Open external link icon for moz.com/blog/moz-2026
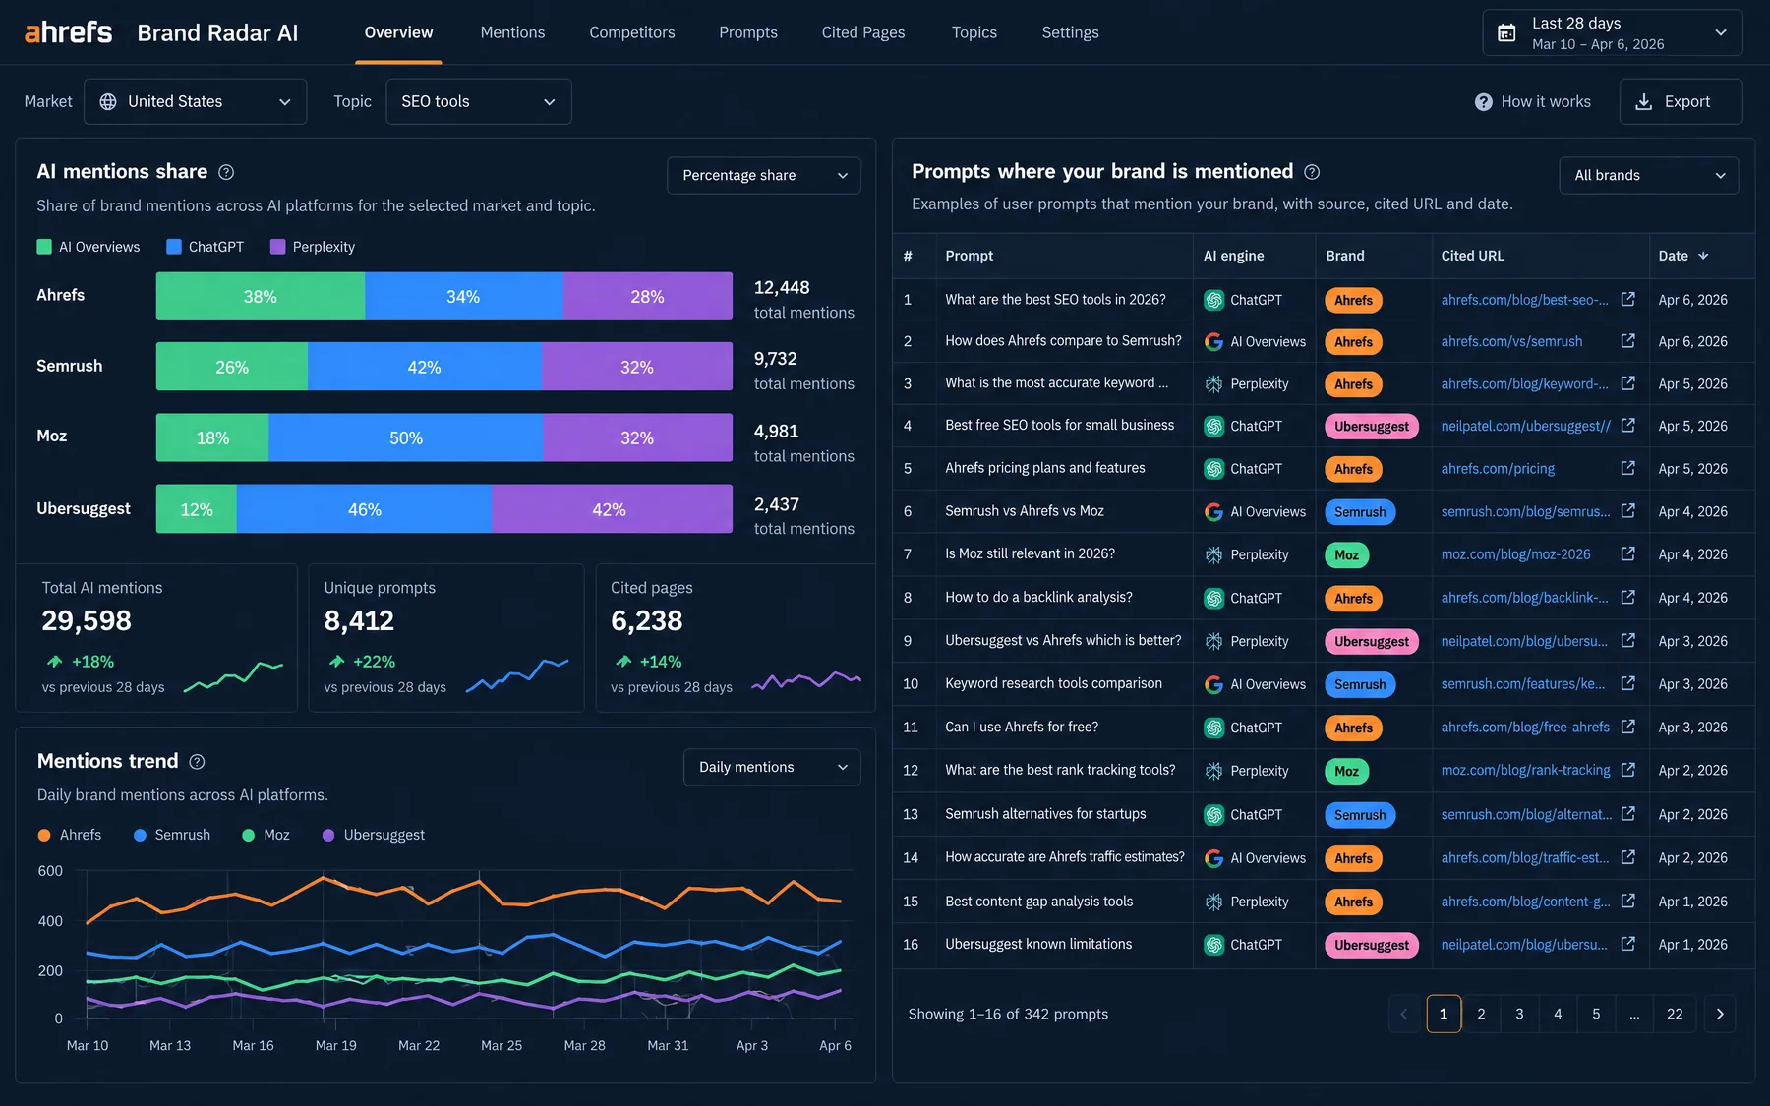1770x1106 pixels. click(1627, 554)
